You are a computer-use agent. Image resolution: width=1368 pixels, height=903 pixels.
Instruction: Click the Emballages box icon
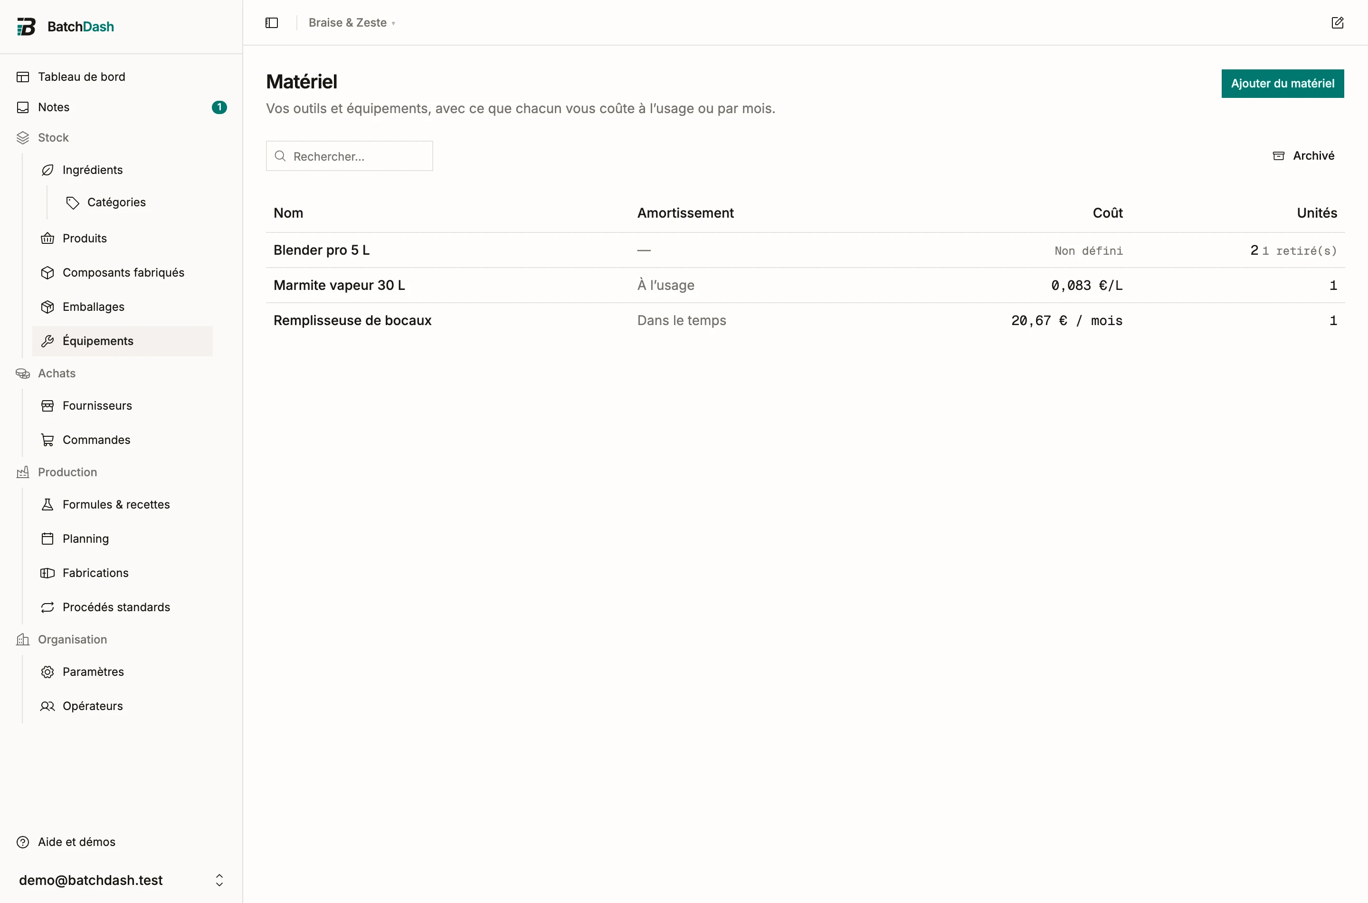coord(48,307)
